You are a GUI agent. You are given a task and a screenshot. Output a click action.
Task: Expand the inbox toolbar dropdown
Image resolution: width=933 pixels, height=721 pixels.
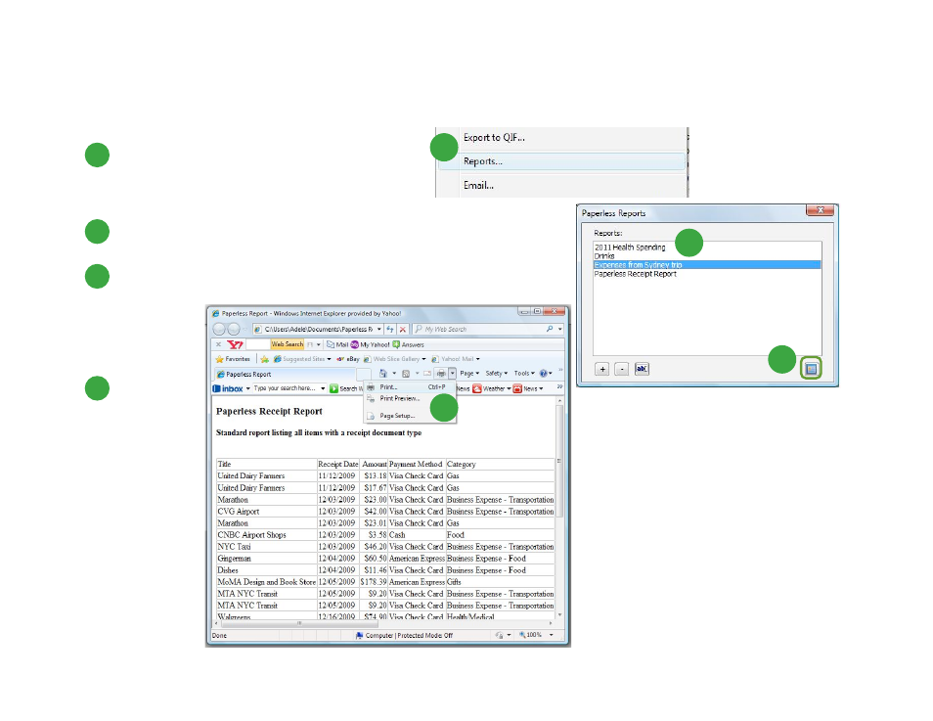248,388
